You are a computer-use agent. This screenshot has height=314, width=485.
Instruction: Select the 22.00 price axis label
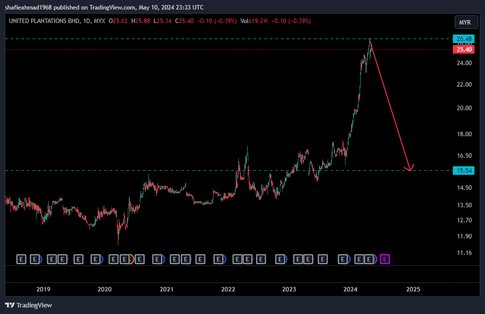464,84
